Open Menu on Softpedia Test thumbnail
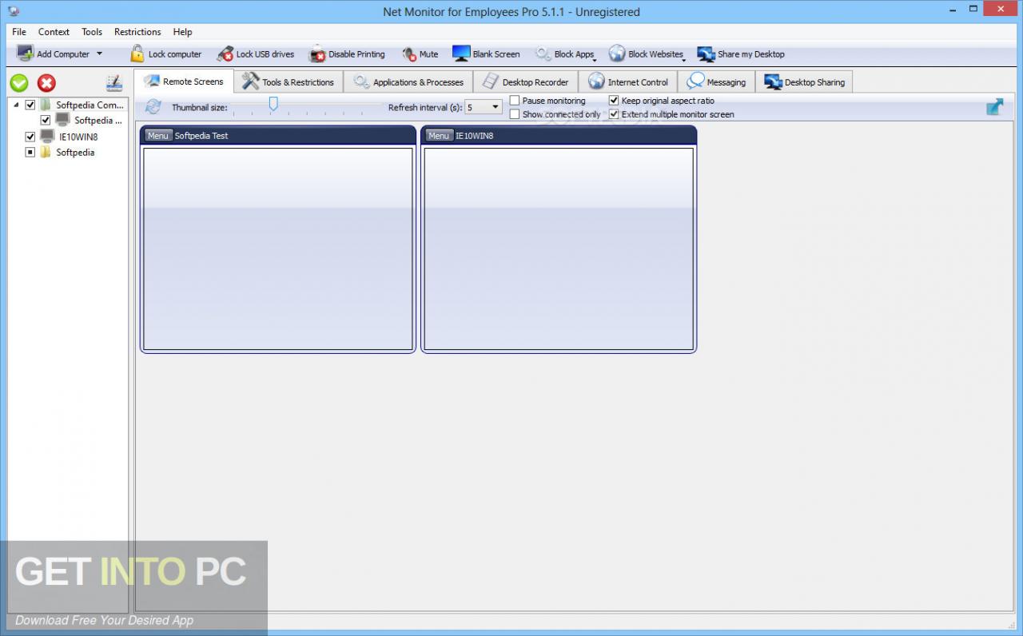This screenshot has width=1023, height=636. tap(157, 136)
